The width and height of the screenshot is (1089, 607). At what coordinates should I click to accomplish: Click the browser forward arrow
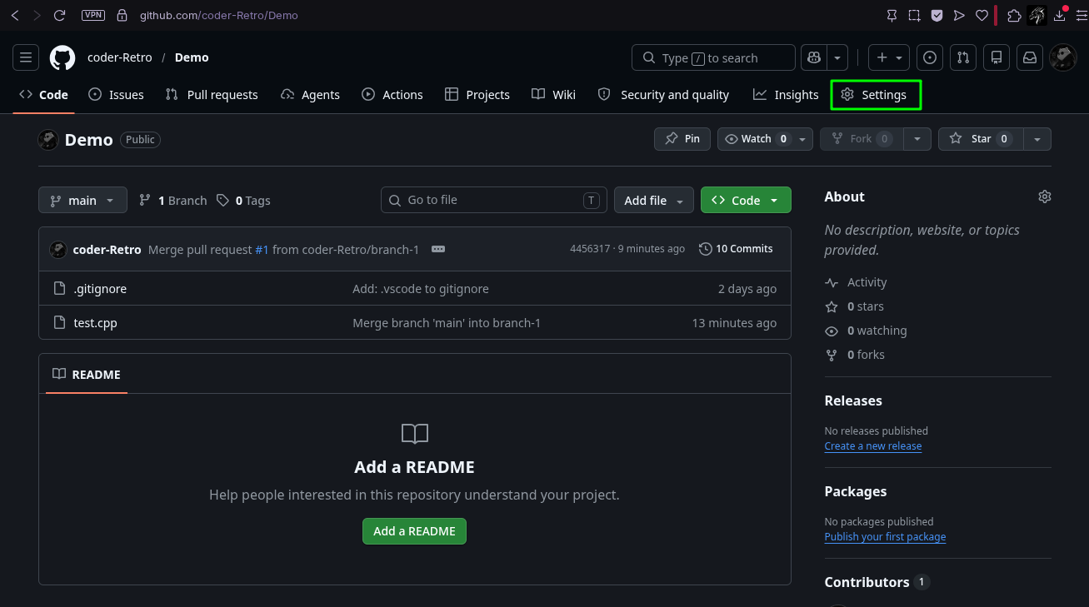click(37, 15)
